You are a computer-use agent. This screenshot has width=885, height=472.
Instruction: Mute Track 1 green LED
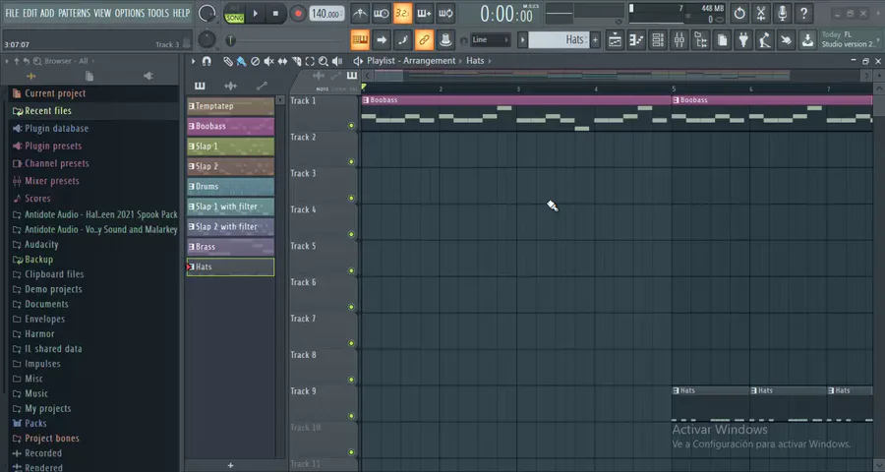pos(352,125)
